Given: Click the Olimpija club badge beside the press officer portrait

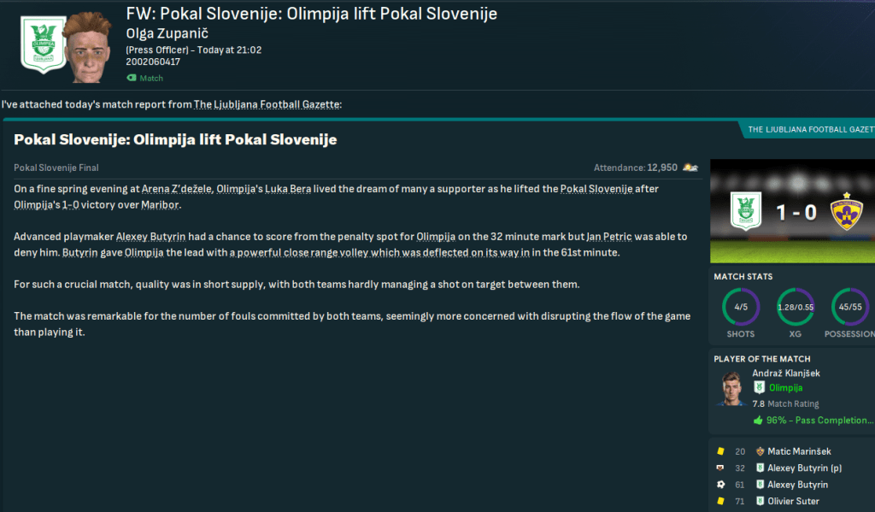Looking at the screenshot, I should pyautogui.click(x=43, y=44).
